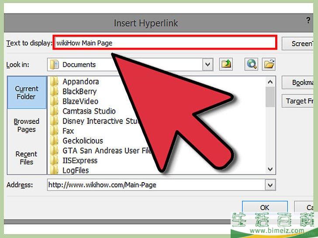Click the file list scroll down arrow
The image size is (318, 238).
[x=270, y=169]
